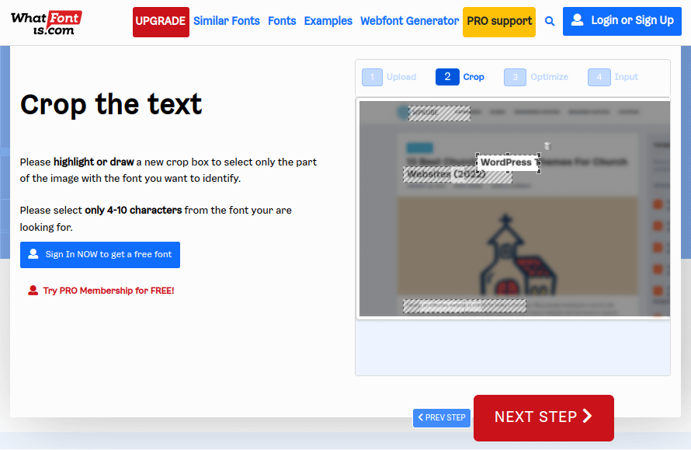Select step 1 Upload tab
The width and height of the screenshot is (691, 450).
click(x=389, y=77)
